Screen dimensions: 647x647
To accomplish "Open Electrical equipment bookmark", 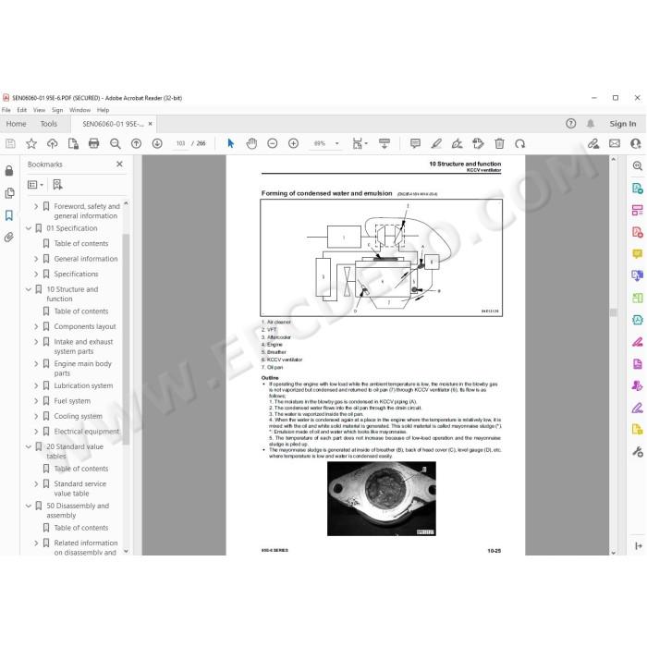I will point(86,432).
